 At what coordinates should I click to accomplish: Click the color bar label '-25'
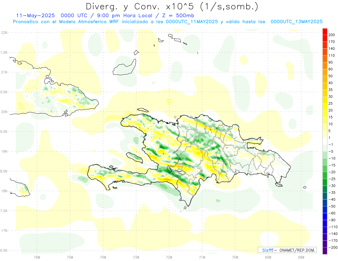tap(332, 179)
